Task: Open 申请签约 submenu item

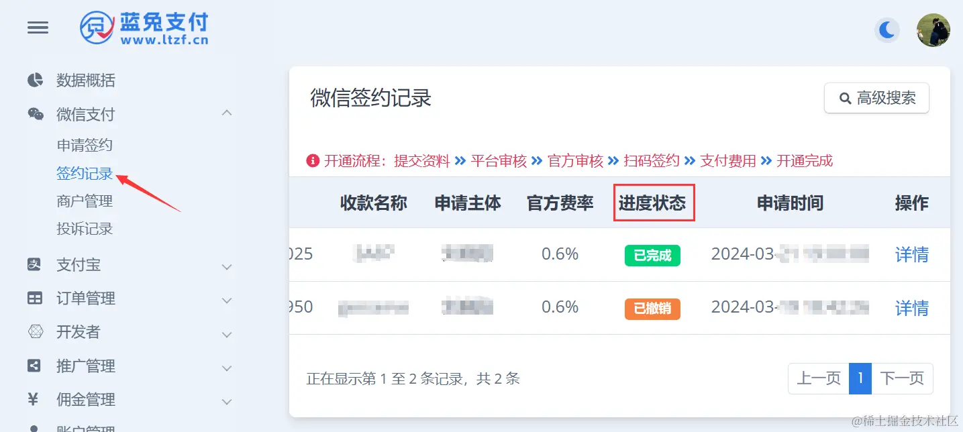Action: click(x=85, y=146)
